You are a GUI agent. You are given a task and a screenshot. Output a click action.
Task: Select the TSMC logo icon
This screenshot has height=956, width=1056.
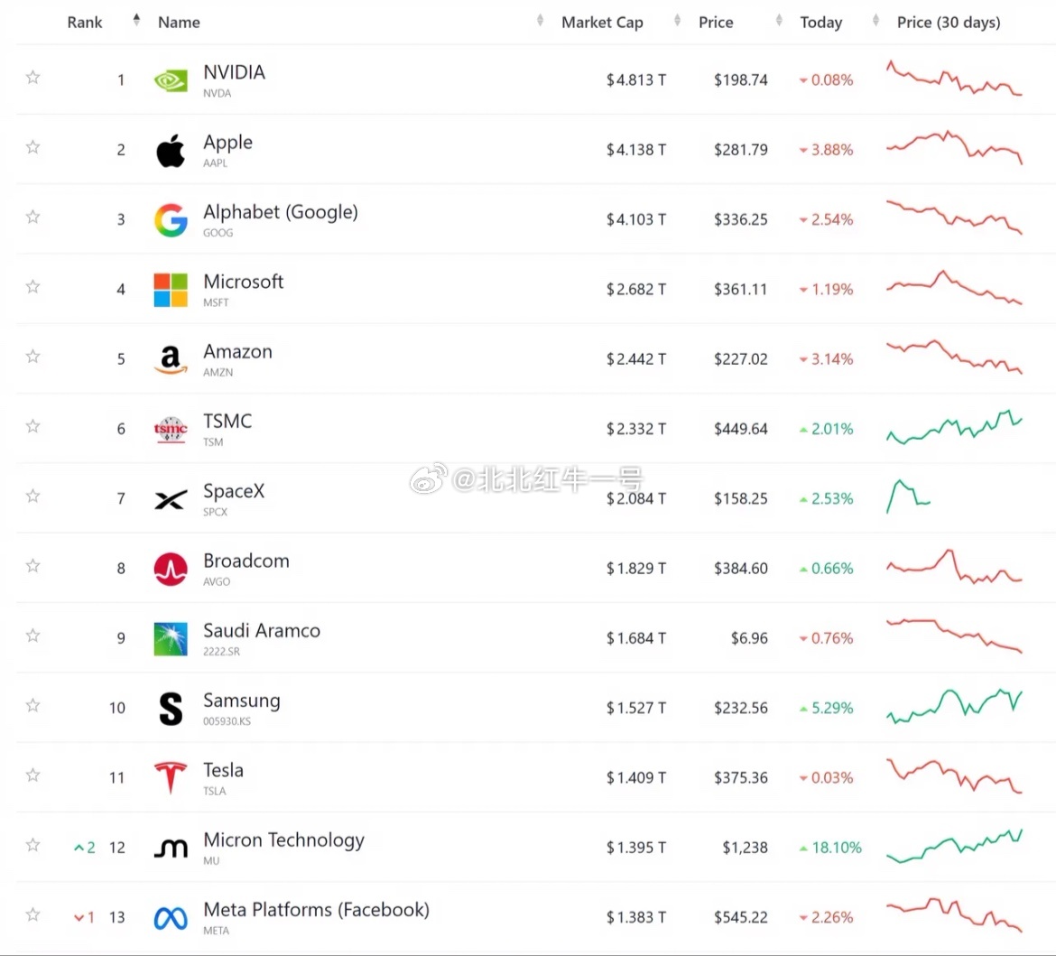coord(171,429)
